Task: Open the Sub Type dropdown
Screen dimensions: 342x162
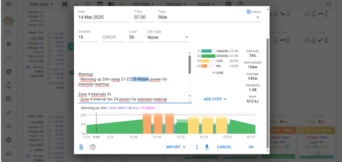Action: tap(169, 37)
